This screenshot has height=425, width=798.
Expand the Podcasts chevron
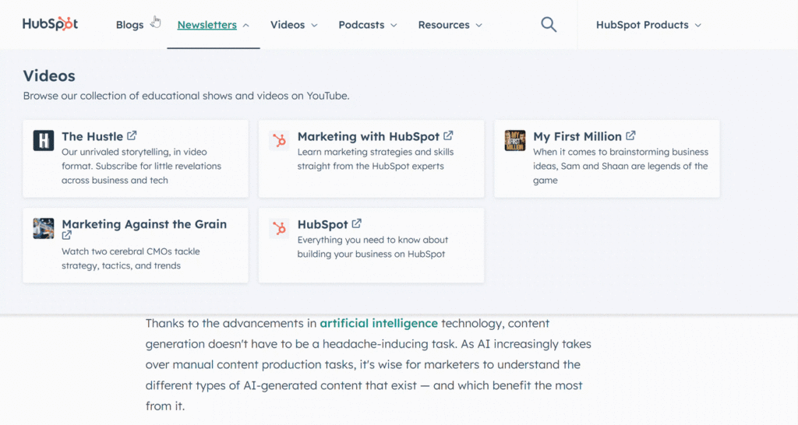pos(394,25)
